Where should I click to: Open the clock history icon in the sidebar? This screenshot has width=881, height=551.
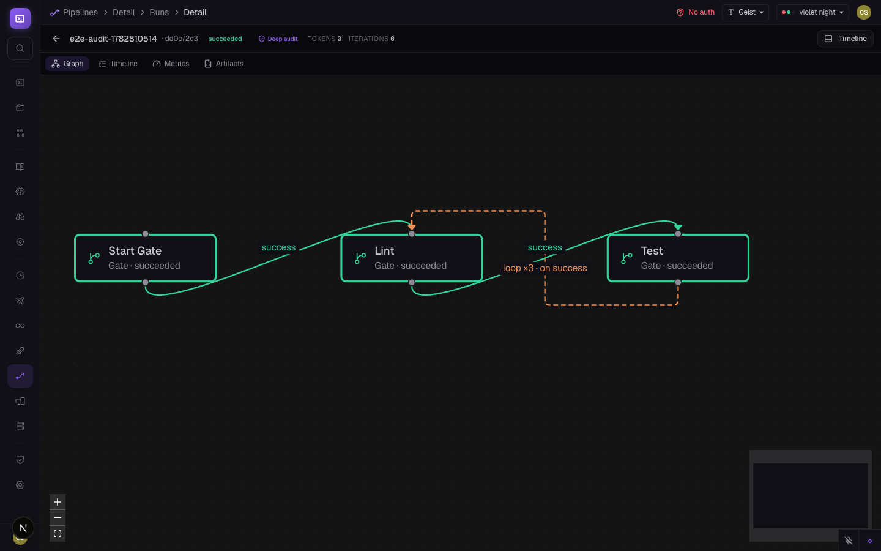click(20, 275)
